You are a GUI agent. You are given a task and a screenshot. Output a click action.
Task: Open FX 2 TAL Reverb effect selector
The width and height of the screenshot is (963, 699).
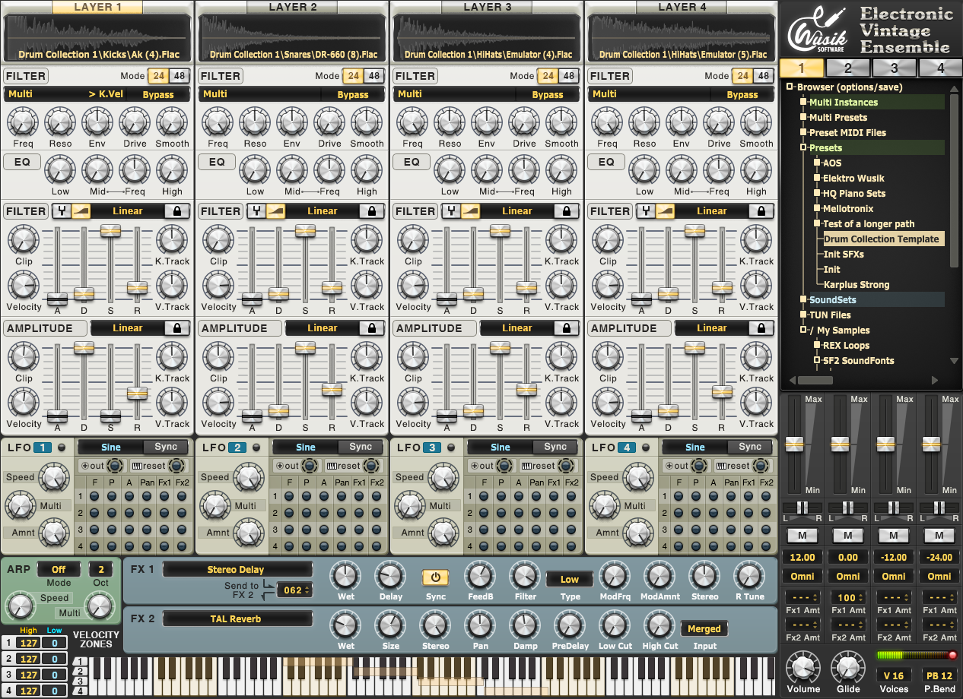coord(237,619)
